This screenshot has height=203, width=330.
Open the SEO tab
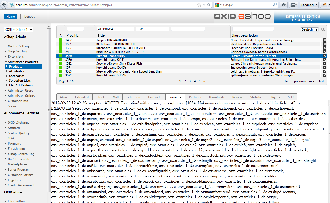tap(291, 97)
